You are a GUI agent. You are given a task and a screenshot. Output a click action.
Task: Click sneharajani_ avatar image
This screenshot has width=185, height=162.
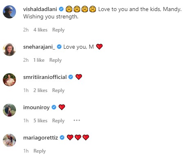pyautogui.click(x=9, y=49)
